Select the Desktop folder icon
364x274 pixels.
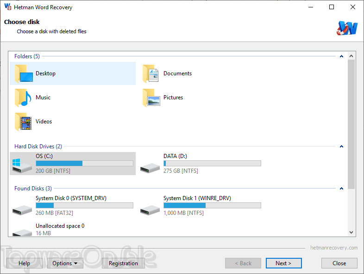(24, 73)
